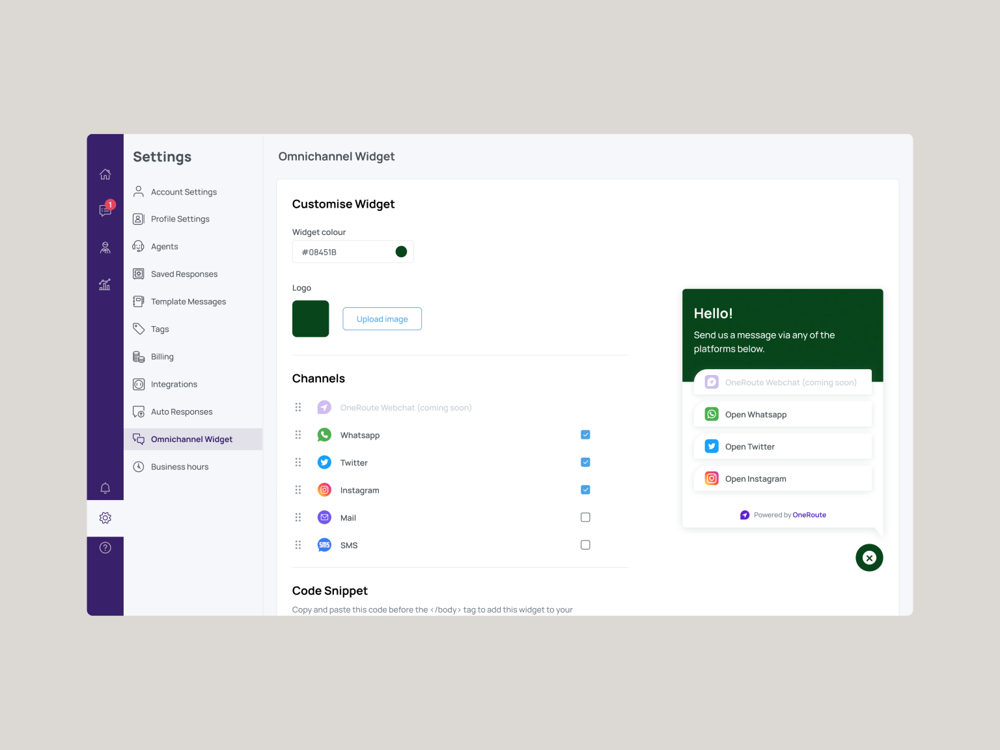Select Tags in settings menu
This screenshot has height=750, width=1000.
(x=193, y=329)
